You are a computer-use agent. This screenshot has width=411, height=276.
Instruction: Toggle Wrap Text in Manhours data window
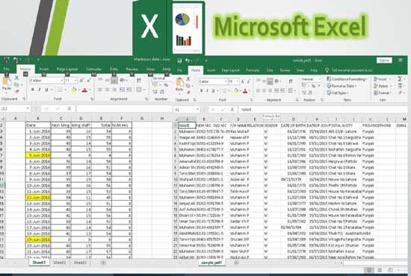coord(139,81)
